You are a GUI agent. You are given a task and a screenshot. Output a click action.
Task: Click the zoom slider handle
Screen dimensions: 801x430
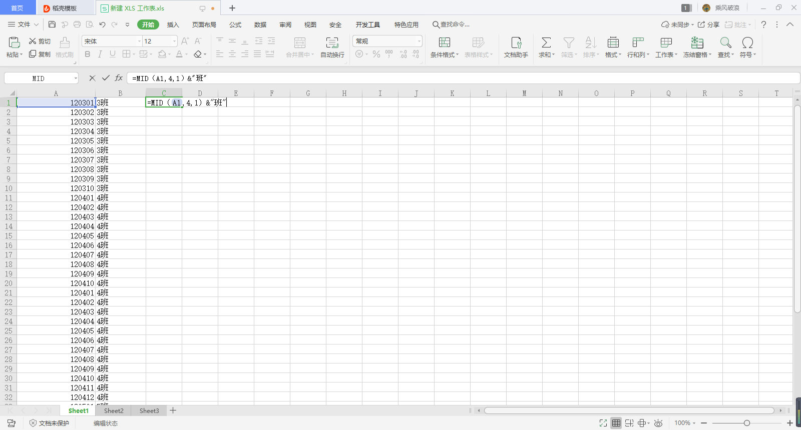pos(746,423)
